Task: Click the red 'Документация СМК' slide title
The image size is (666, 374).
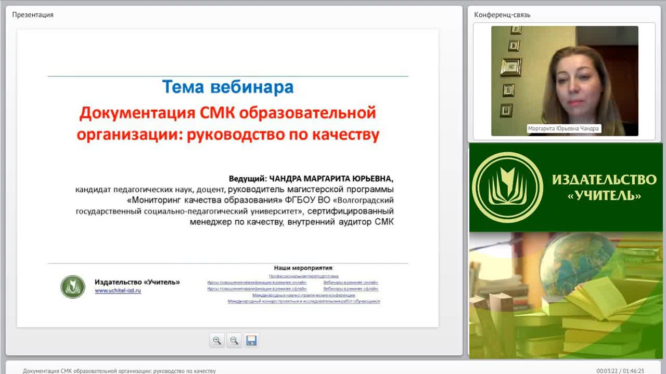Action: [228, 123]
